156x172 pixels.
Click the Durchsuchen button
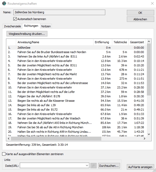click(x=109, y=166)
